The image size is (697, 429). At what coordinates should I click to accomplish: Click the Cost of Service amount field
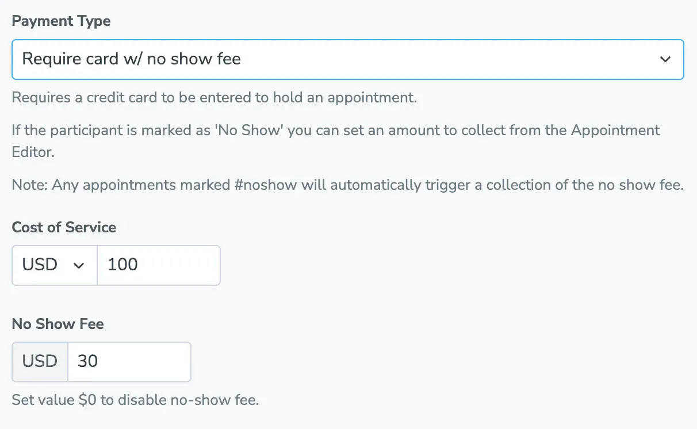click(158, 265)
